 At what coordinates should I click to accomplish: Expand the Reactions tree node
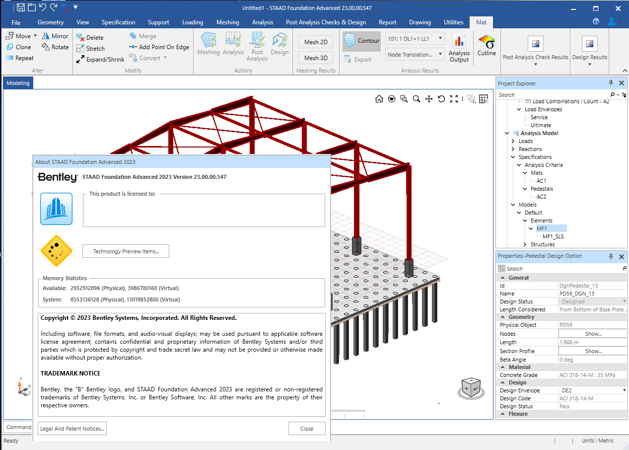click(x=513, y=149)
